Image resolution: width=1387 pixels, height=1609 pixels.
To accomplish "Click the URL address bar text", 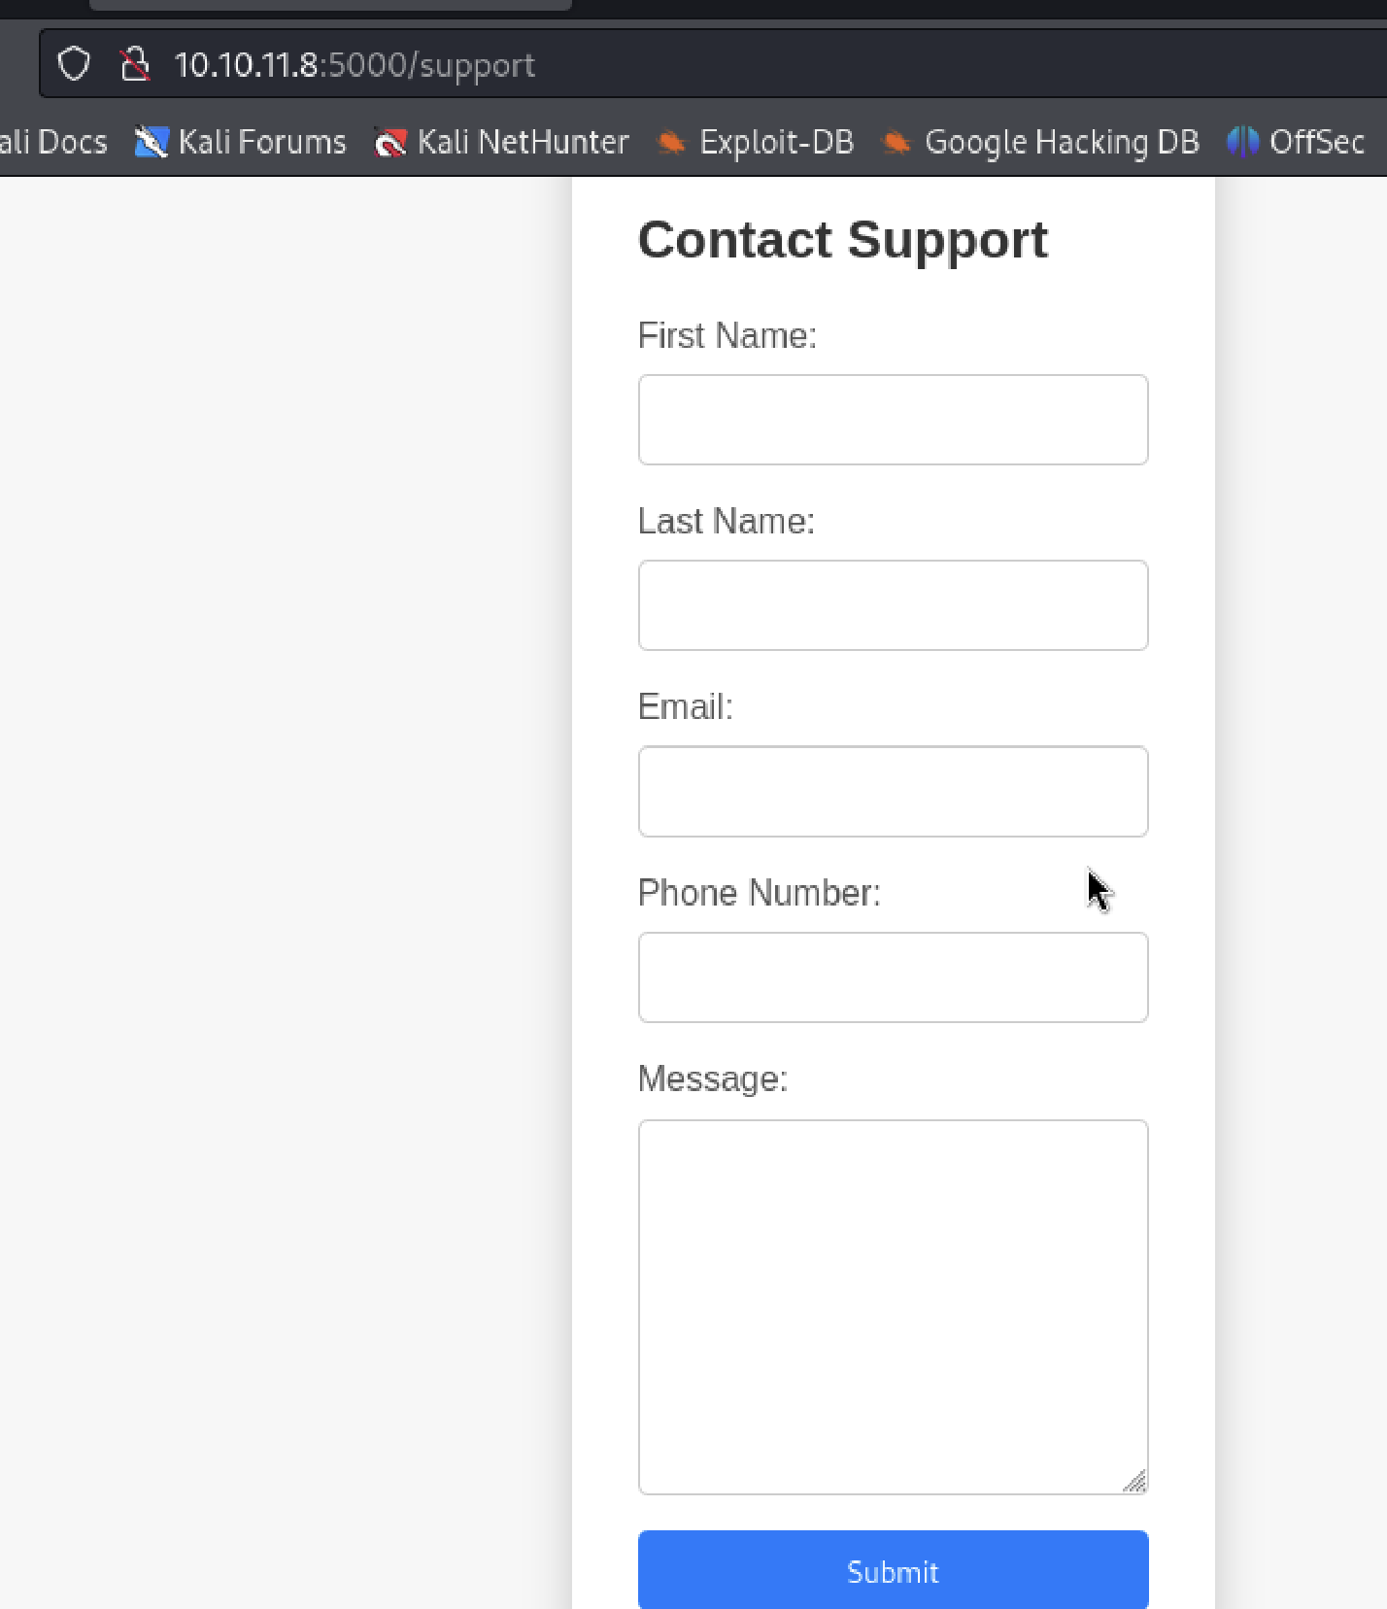I will click(355, 64).
